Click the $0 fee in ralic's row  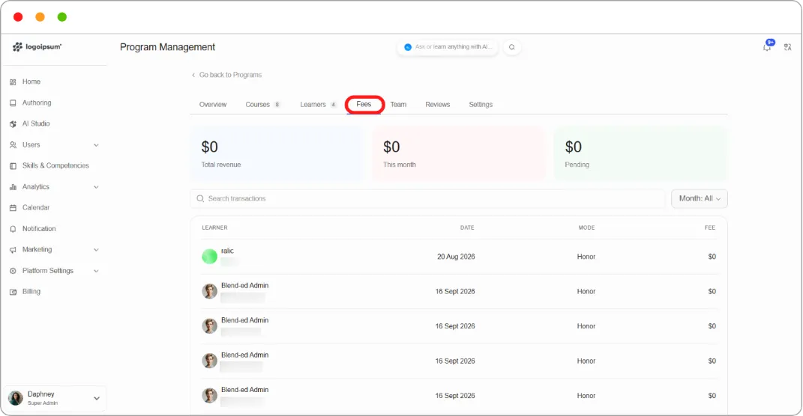coord(712,257)
